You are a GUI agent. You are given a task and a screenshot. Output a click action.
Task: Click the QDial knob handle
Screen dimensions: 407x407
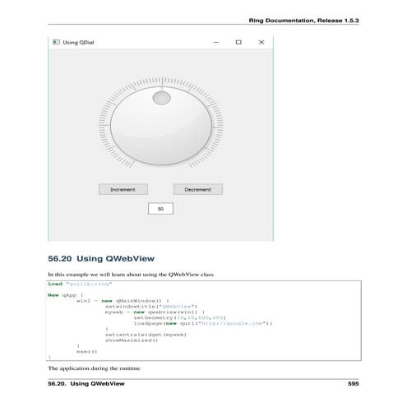click(x=162, y=98)
